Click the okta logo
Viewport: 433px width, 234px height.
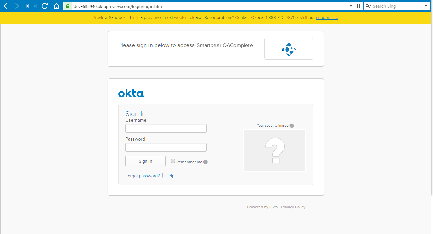[x=131, y=93]
